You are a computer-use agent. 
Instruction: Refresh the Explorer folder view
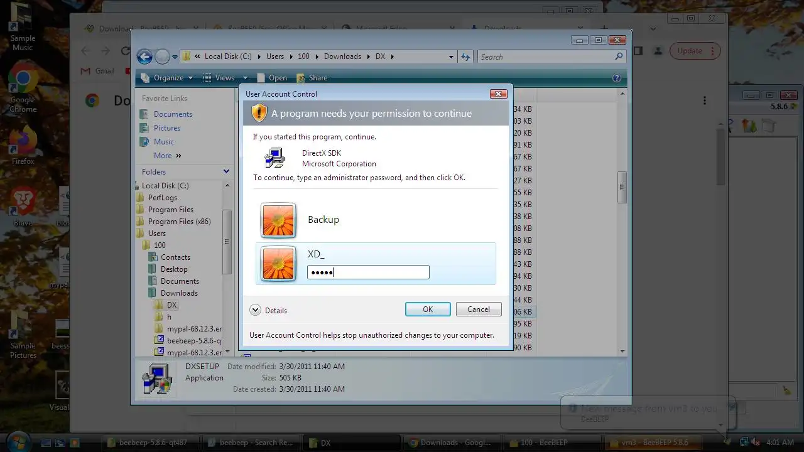465,56
